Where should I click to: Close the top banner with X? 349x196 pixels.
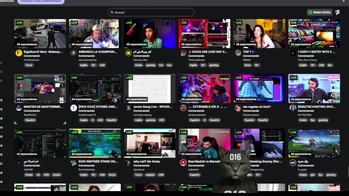click(344, 1)
